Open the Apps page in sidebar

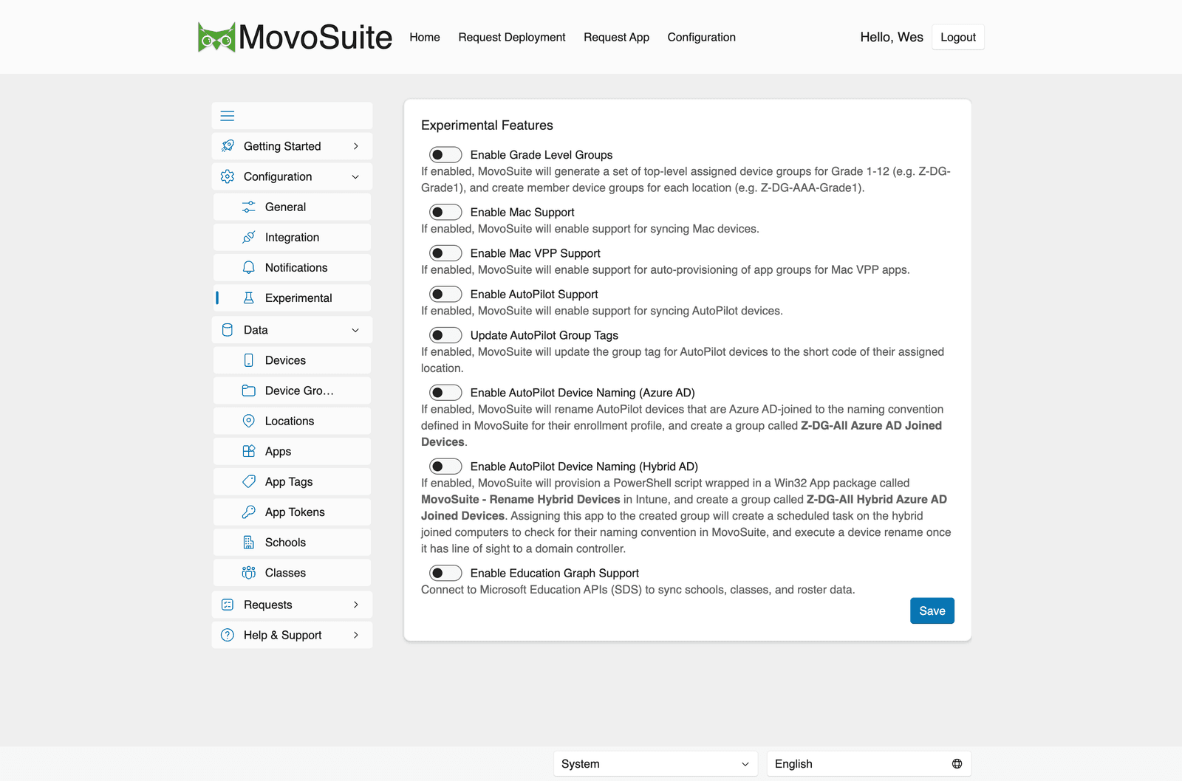[292, 451]
